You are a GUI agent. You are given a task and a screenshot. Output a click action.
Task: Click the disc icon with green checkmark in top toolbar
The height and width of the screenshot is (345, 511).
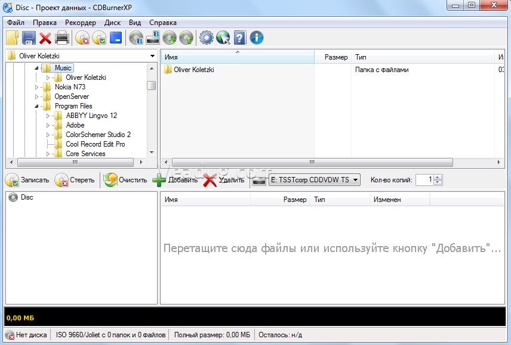point(99,38)
